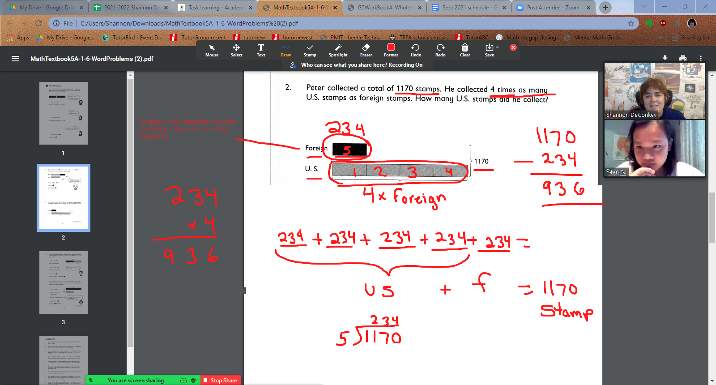This screenshot has height=385, width=716.
Task: Click the cloud recording indicator icon
Action: [x=183, y=380]
